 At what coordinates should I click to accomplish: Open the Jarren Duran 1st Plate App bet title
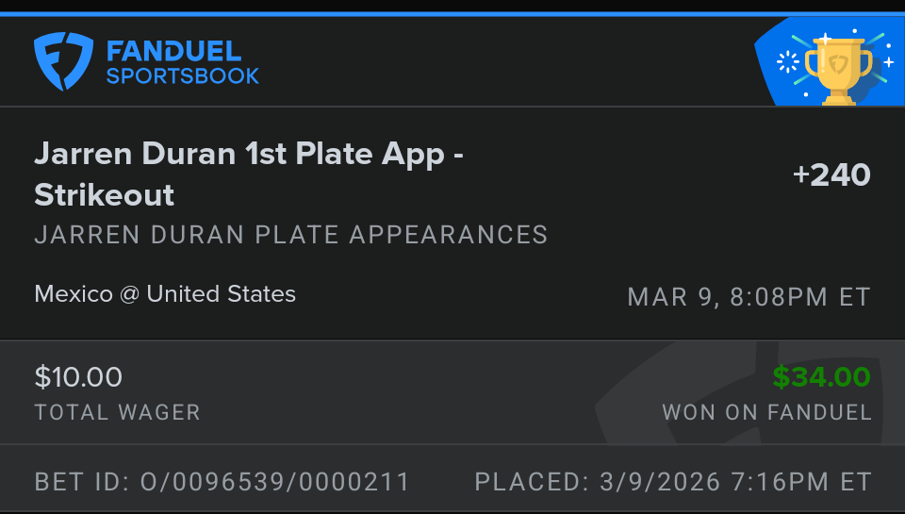click(x=249, y=154)
